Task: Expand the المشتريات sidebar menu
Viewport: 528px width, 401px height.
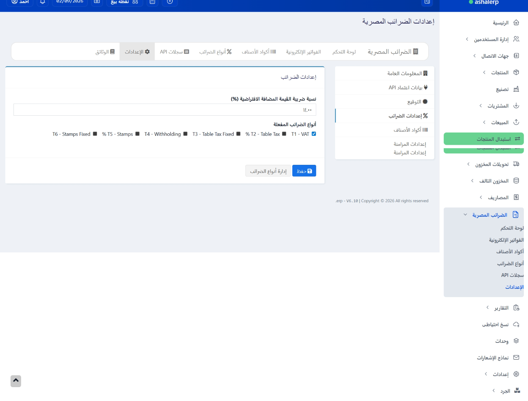Action: coord(481,106)
